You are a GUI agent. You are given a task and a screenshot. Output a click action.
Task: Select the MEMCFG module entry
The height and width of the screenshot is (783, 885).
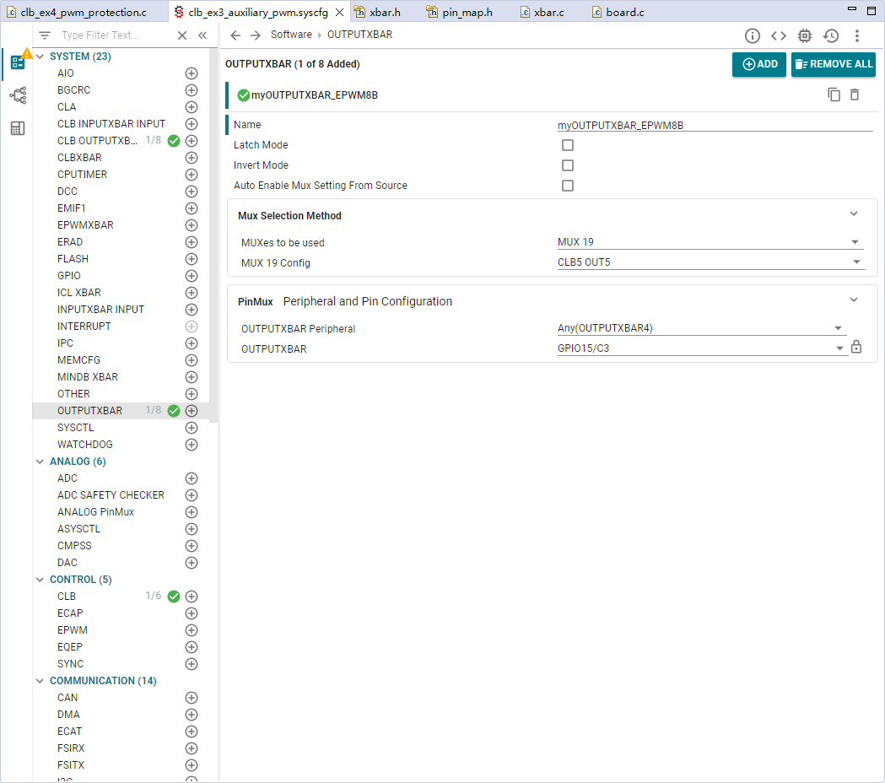tap(78, 360)
